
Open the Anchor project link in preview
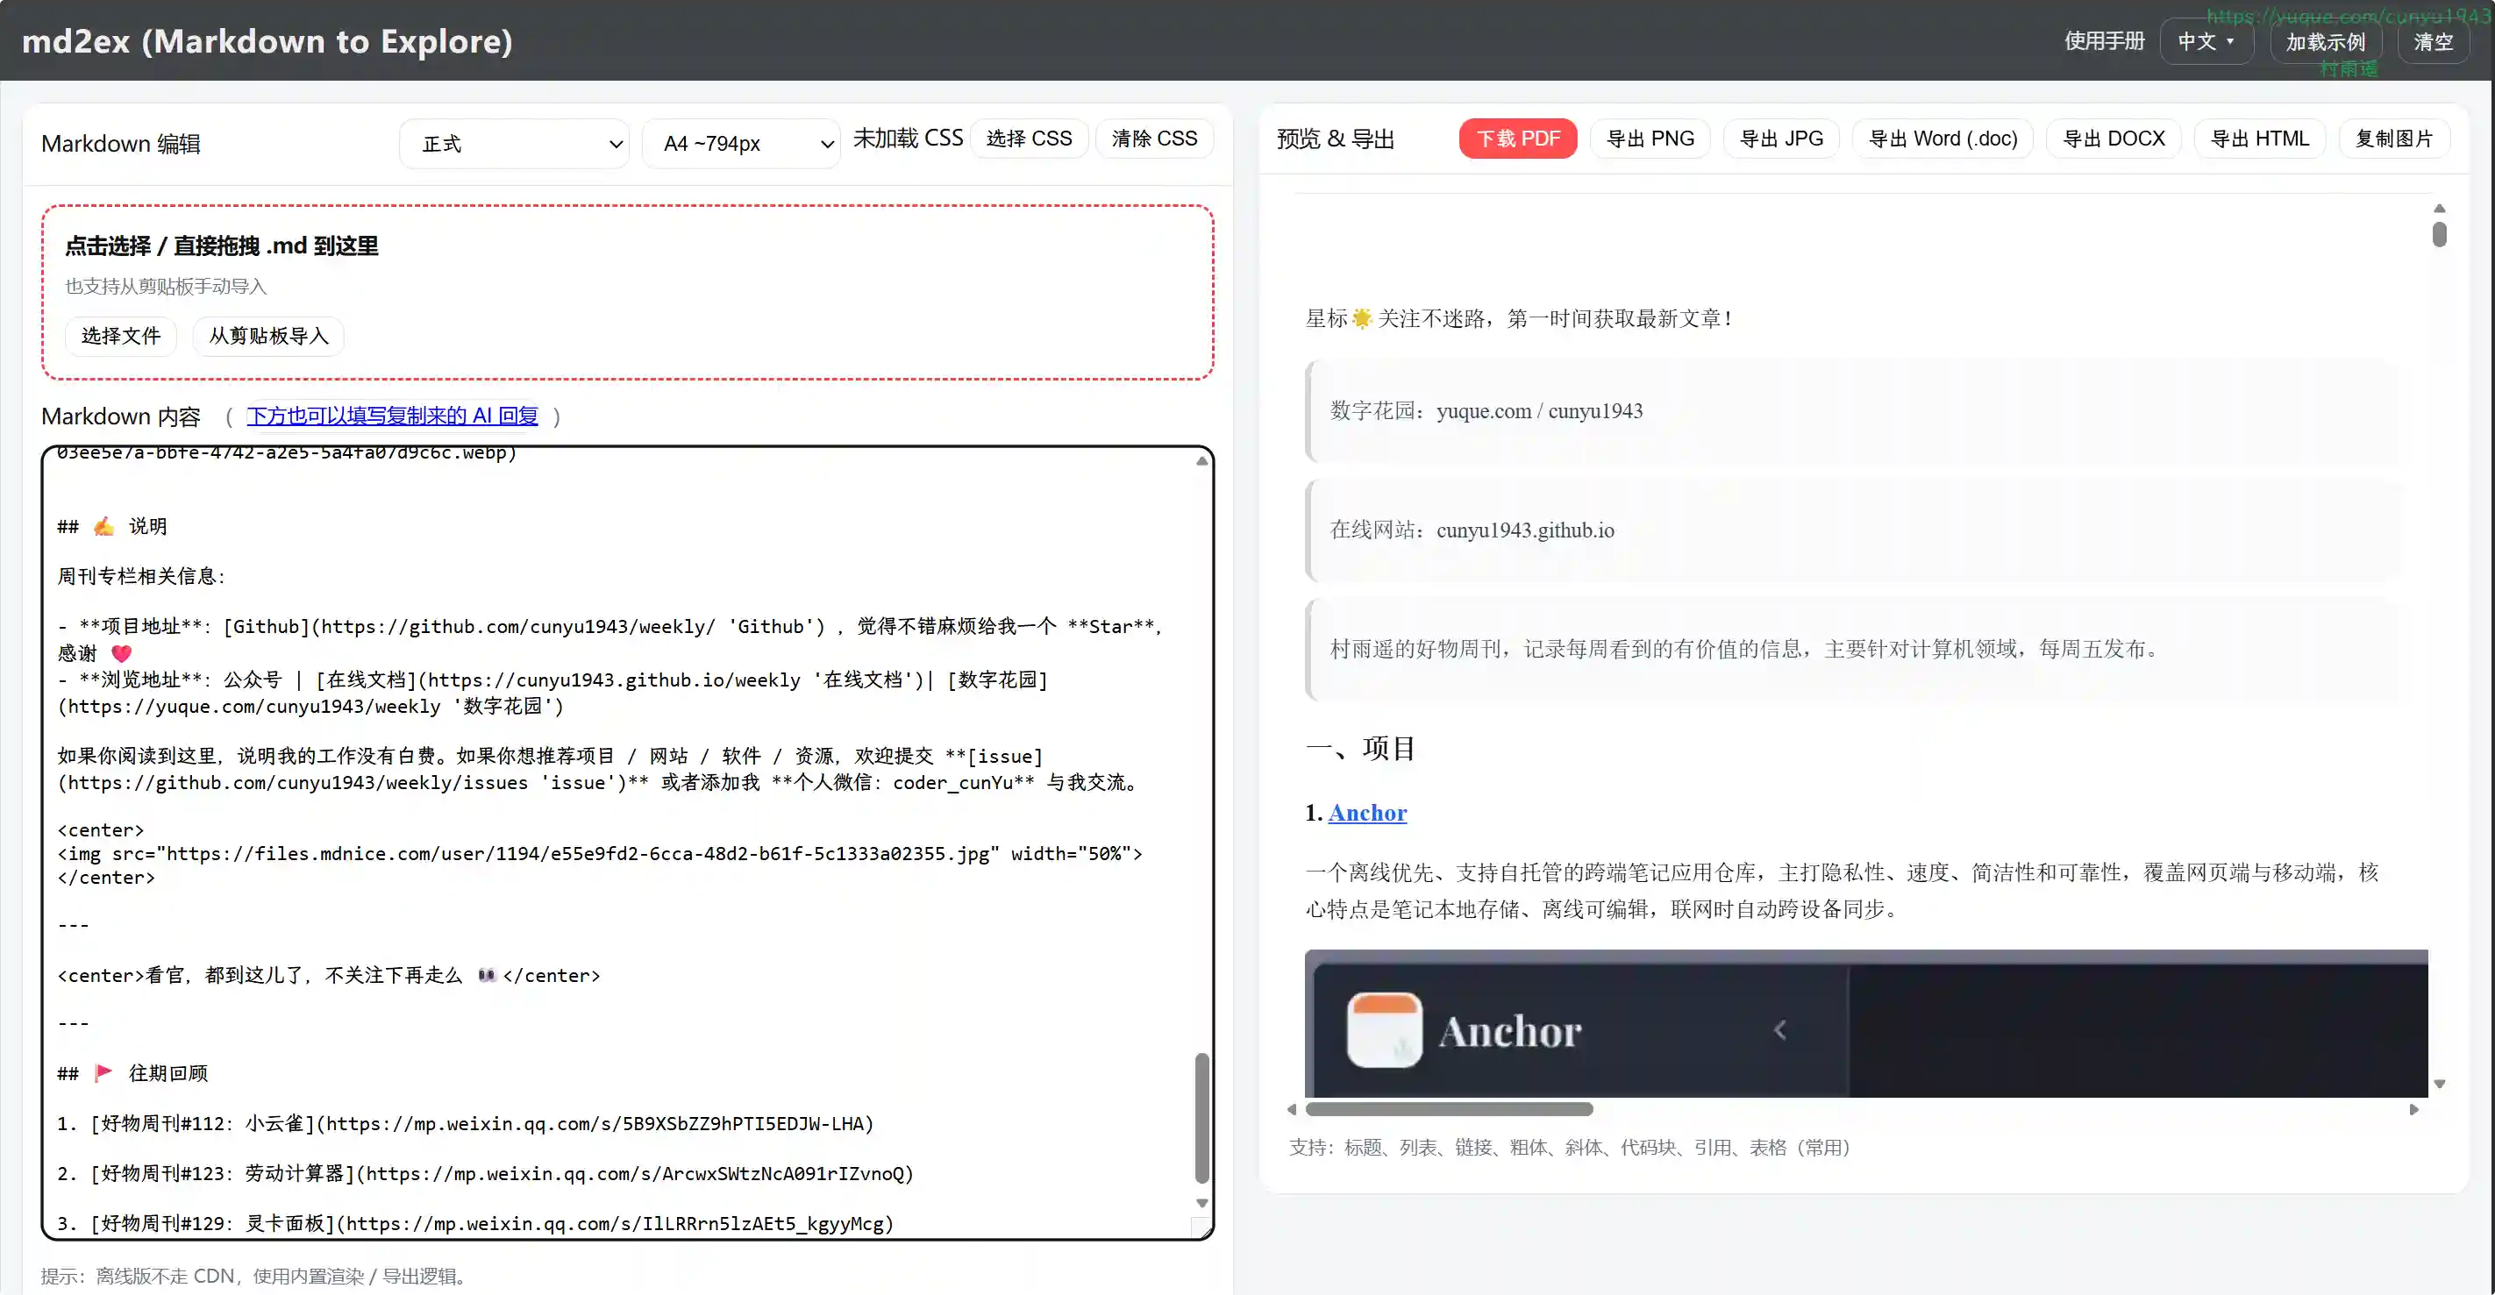tap(1366, 813)
